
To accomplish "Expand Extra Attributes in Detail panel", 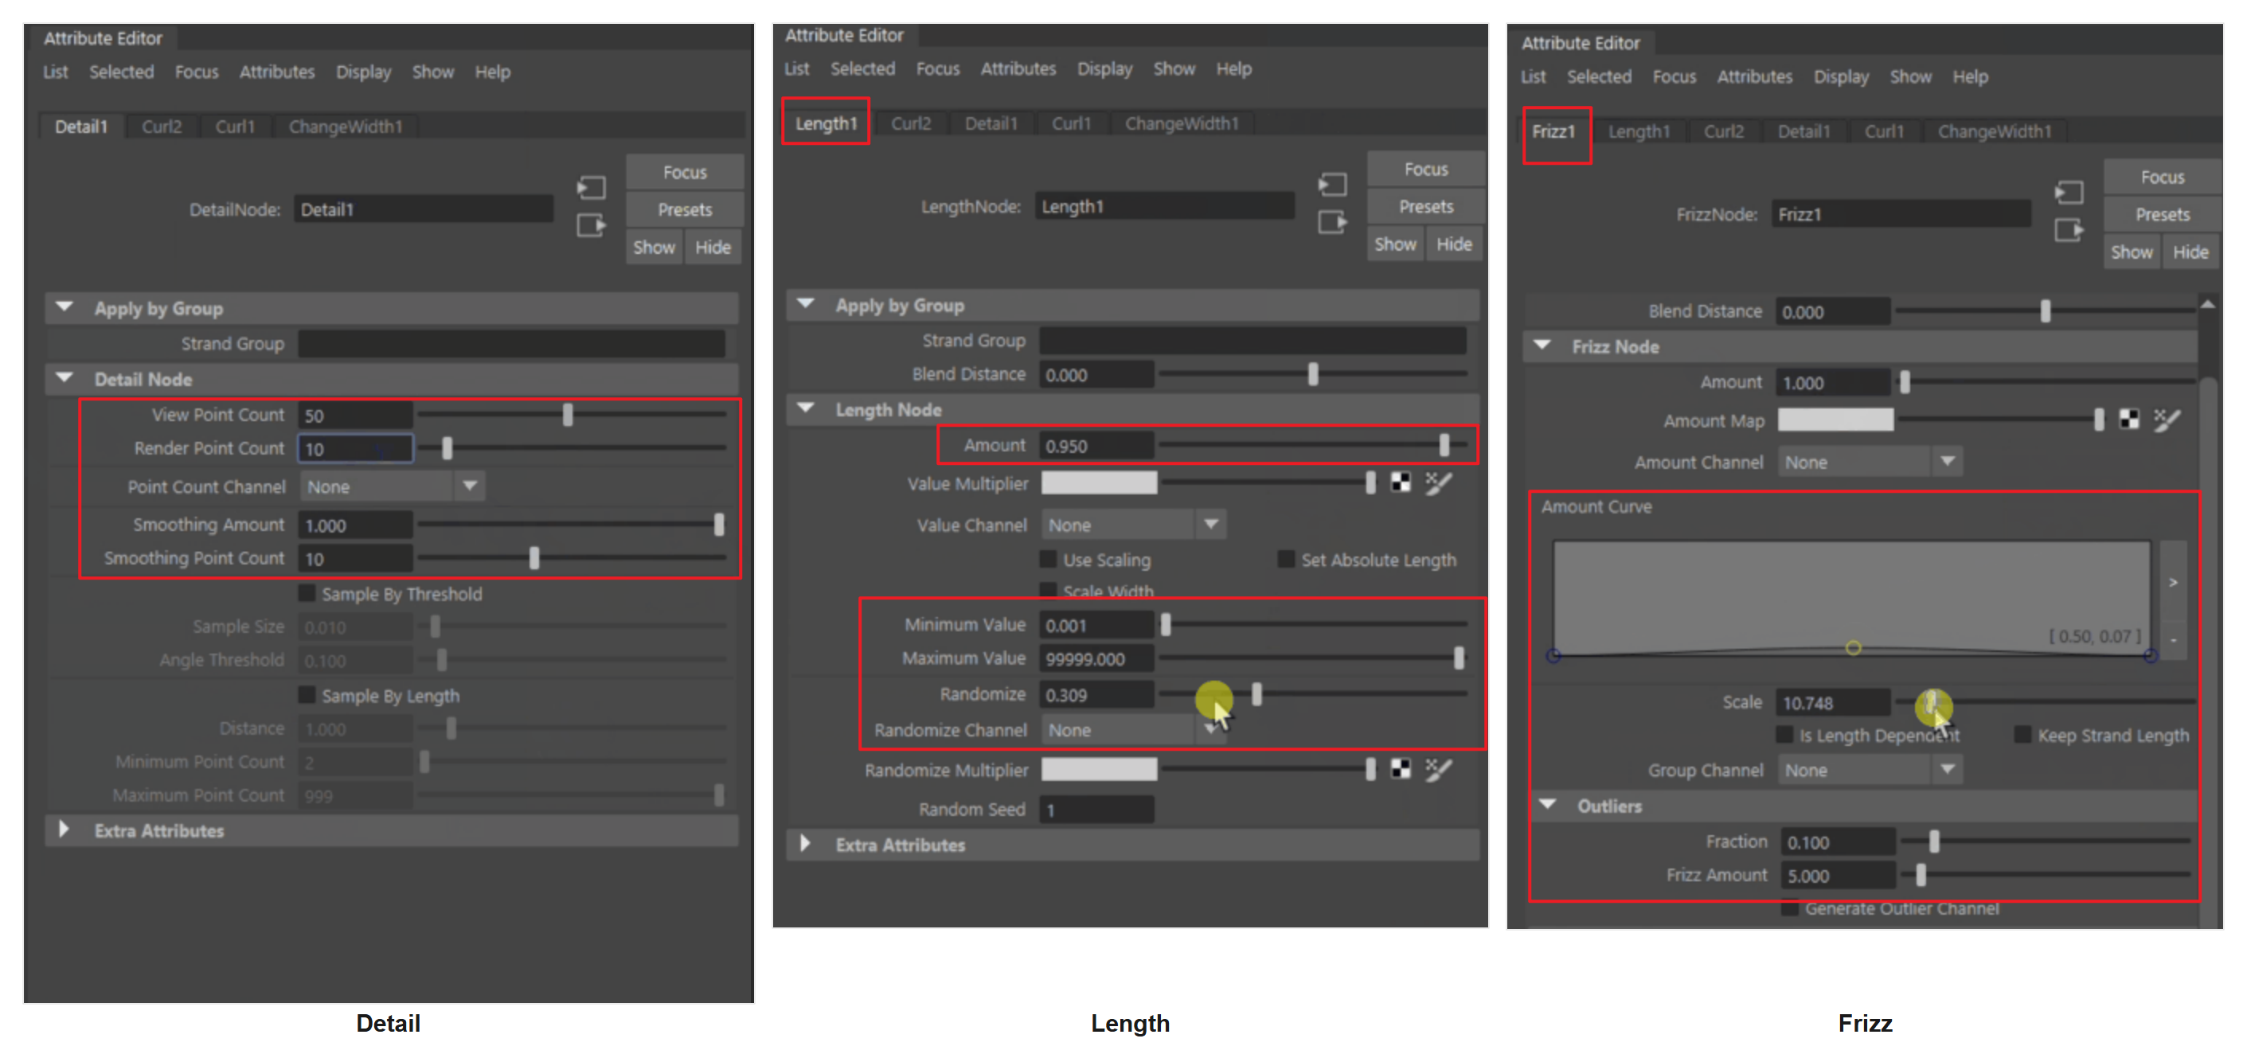I will [64, 830].
